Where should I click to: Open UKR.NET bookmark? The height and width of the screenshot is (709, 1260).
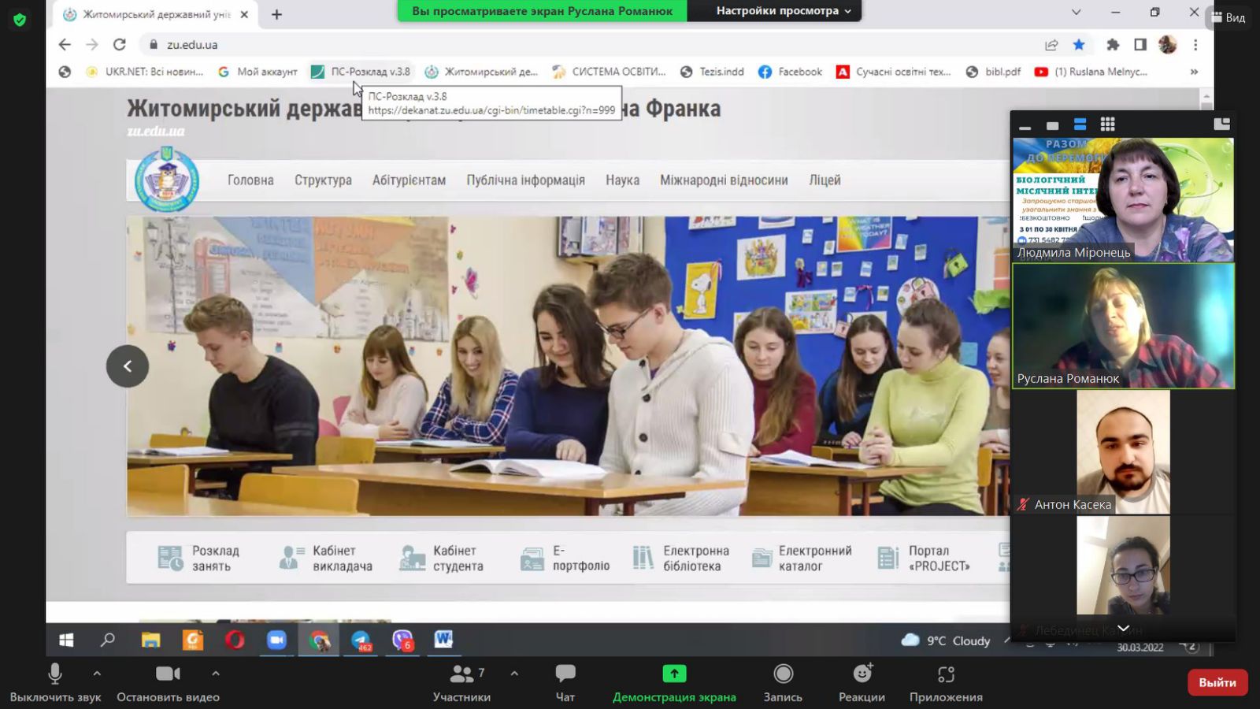[x=144, y=72]
